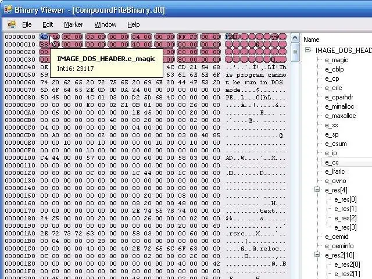Click byte 24 in row 00000180
The image size is (372, 279).
pos(44,219)
